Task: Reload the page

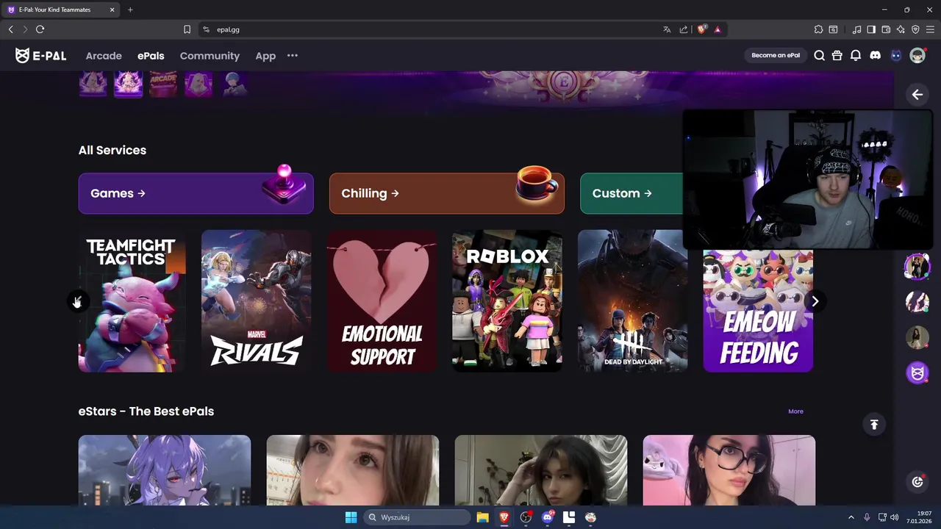Action: pos(40,29)
